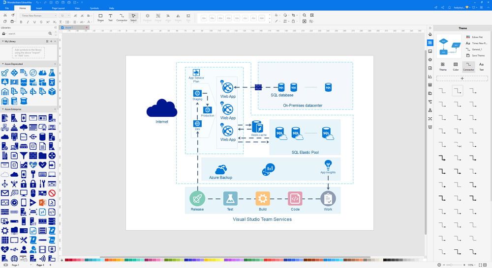
Task: Select the Text tool
Action: pos(110,18)
